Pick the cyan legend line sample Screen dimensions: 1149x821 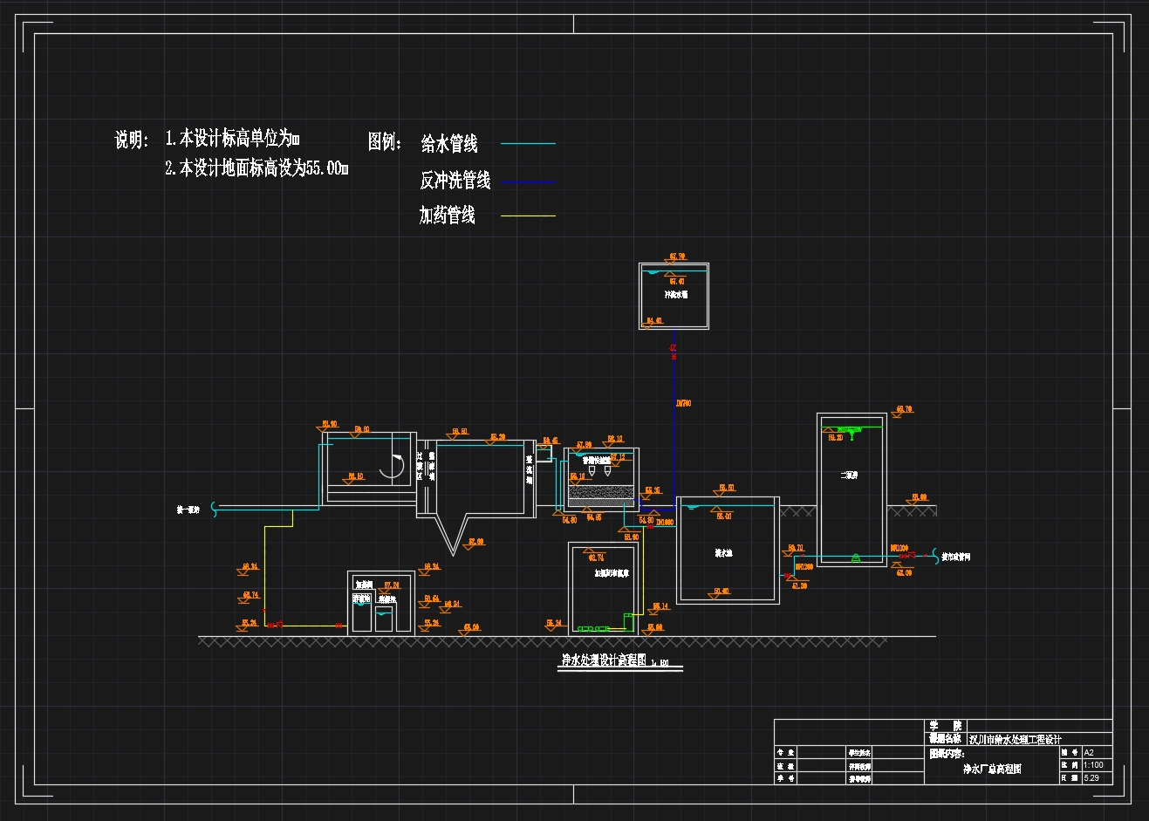(528, 143)
